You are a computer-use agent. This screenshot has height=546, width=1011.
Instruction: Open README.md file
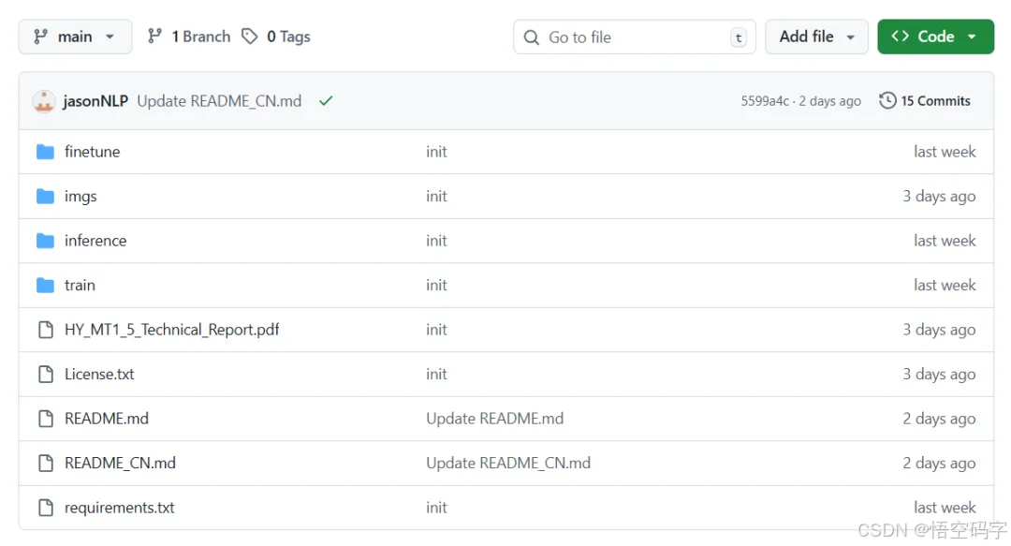pyautogui.click(x=107, y=419)
